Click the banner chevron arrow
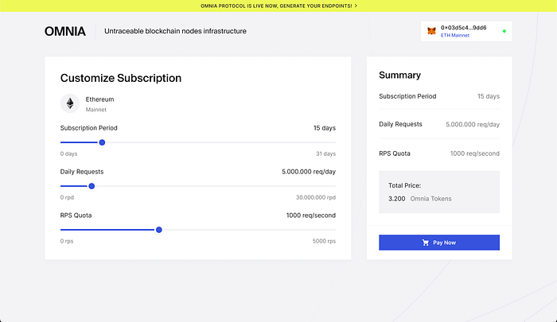557x322 pixels. 356,6
